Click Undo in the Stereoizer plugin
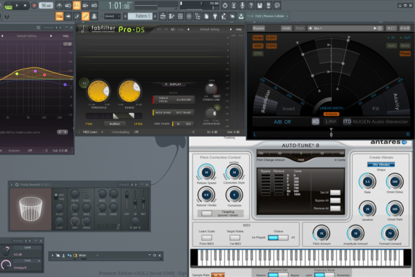 pos(286,28)
